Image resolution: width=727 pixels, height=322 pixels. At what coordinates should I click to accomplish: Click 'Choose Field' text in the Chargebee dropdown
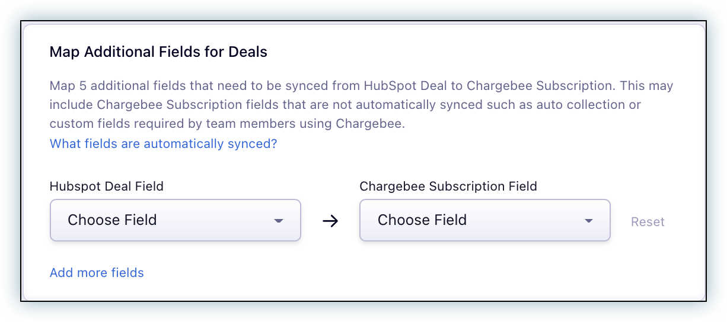(x=422, y=220)
